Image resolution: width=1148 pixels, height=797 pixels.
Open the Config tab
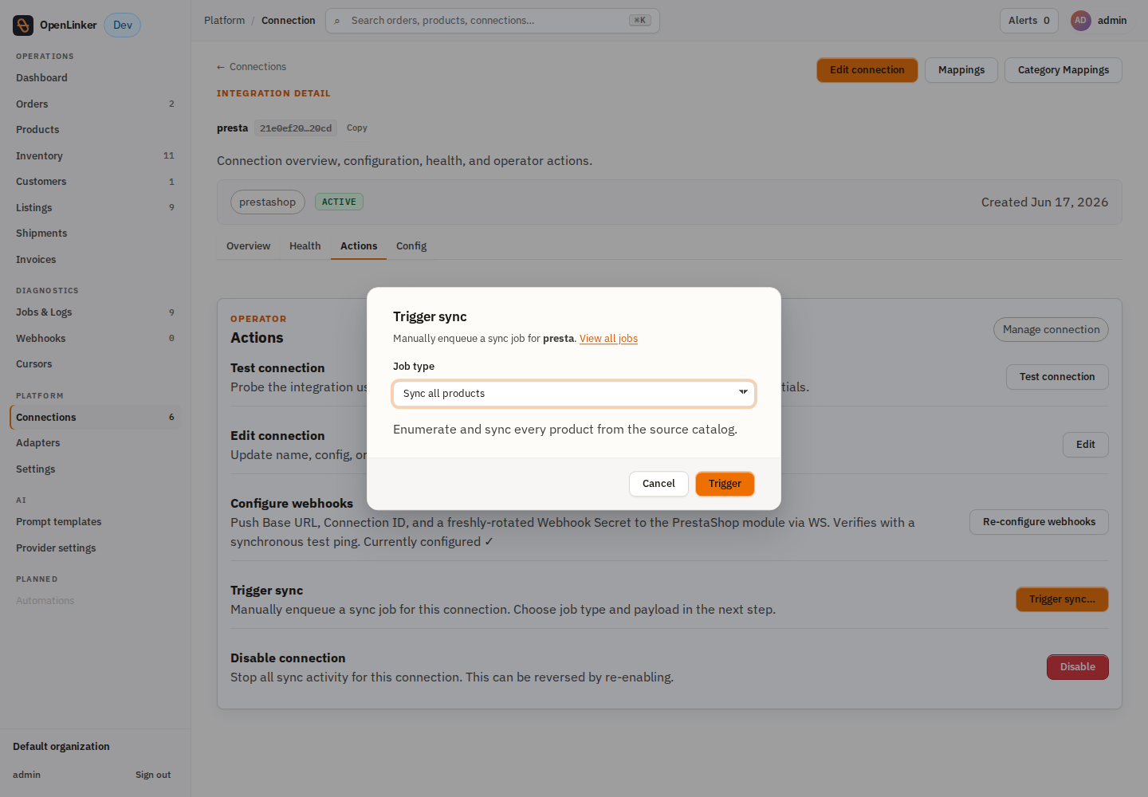(x=411, y=246)
